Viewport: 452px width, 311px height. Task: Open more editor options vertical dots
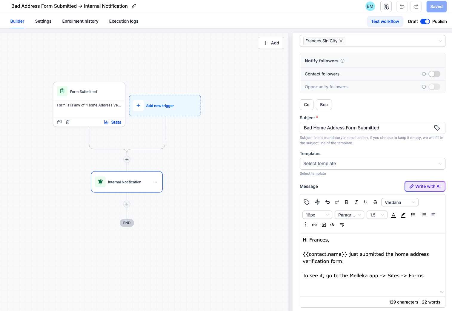click(305, 224)
